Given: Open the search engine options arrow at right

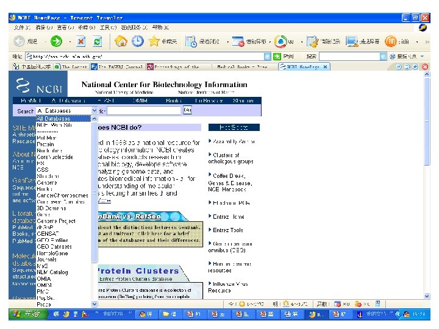Looking at the screenshot, I should [x=422, y=57].
